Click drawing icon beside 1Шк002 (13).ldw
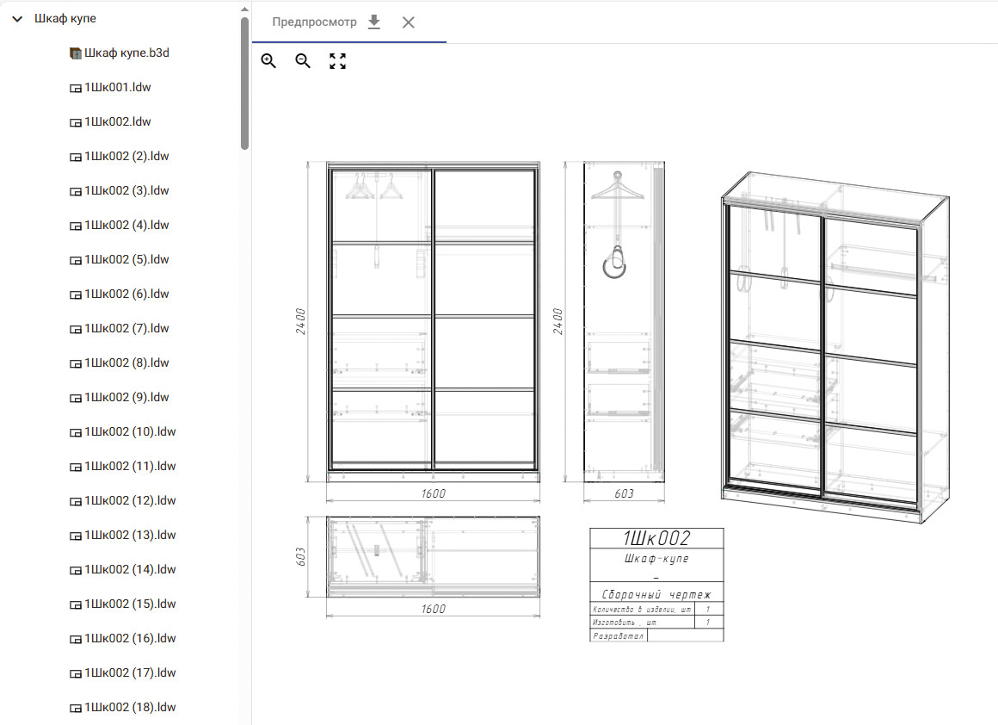 (75, 536)
